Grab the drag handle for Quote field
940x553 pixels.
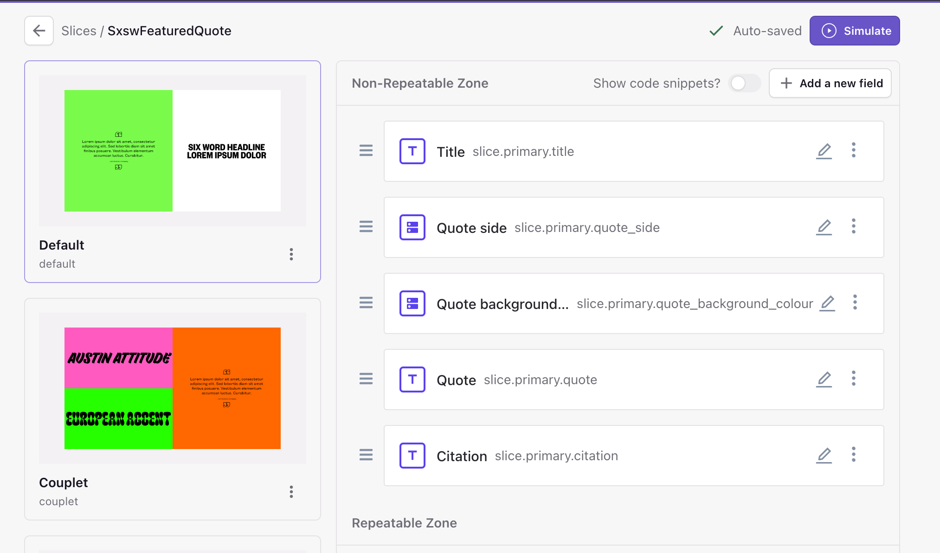pyautogui.click(x=366, y=379)
